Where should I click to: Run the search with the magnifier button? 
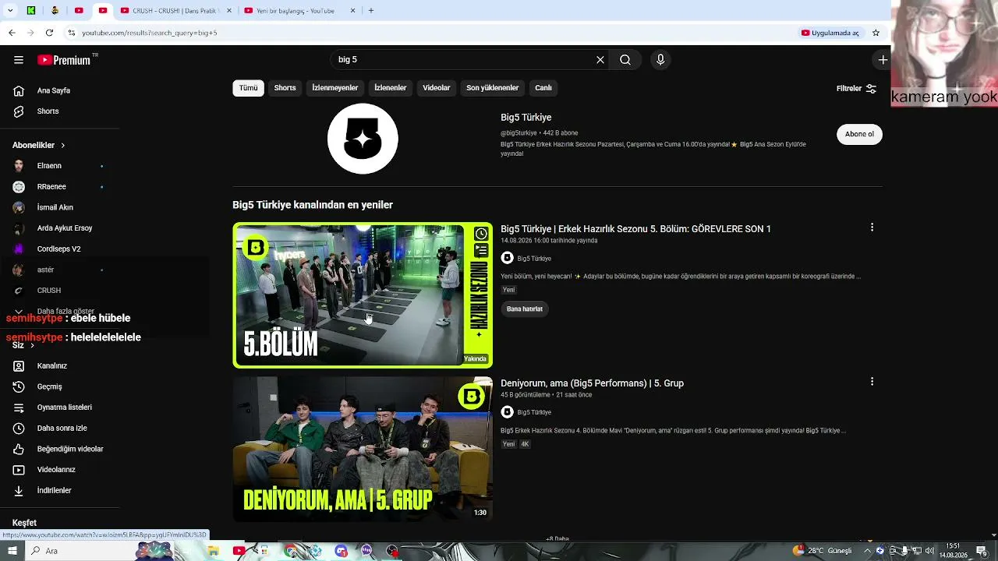(625, 60)
